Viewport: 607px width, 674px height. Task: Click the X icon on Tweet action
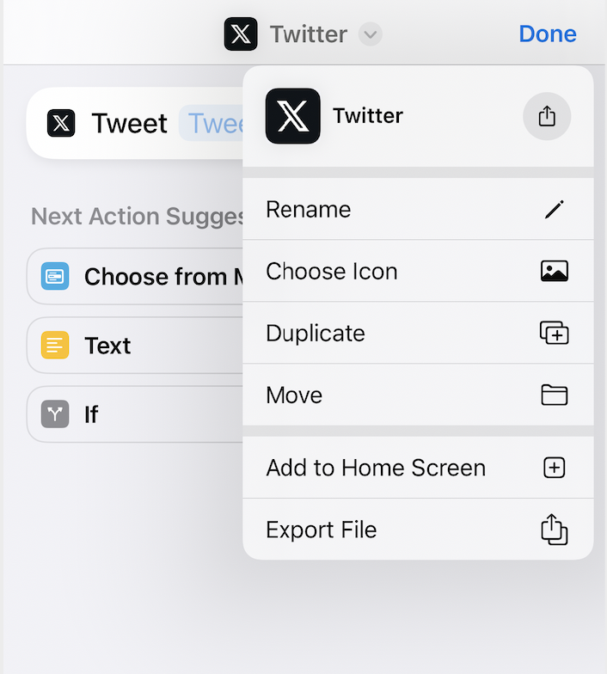pyautogui.click(x=61, y=124)
